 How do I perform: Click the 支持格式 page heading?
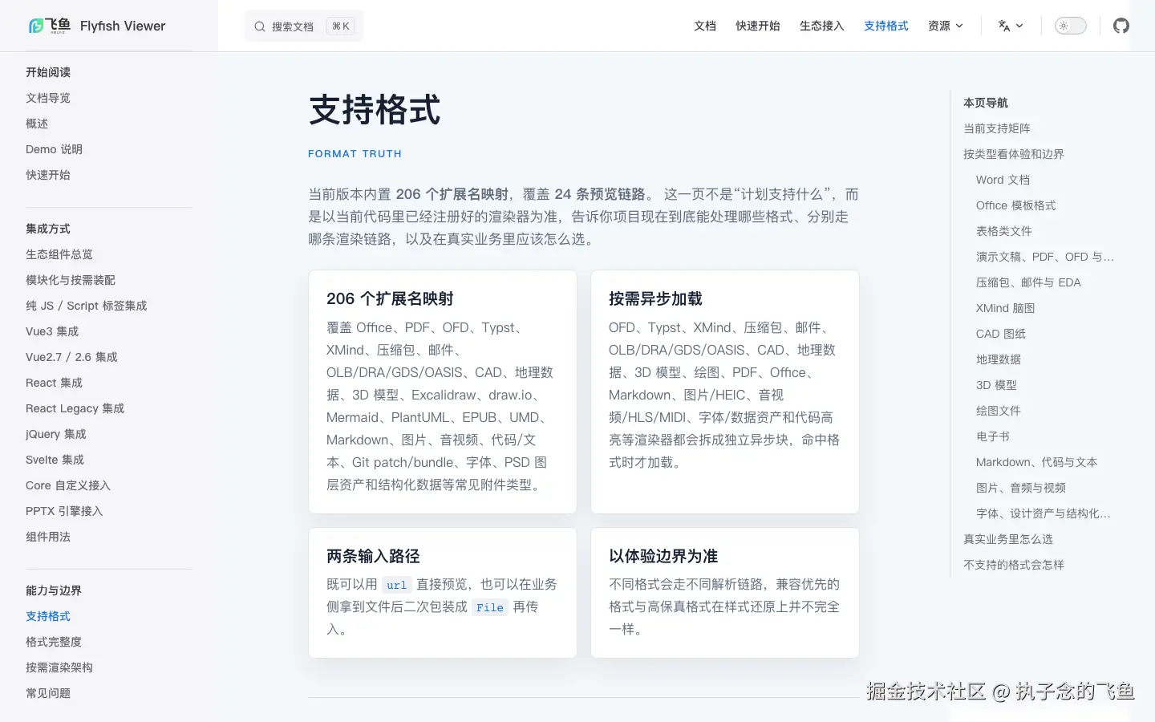375,110
